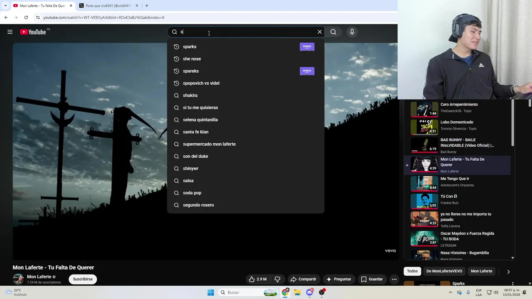
Task: Start voice search with the microphone
Action: [352, 32]
